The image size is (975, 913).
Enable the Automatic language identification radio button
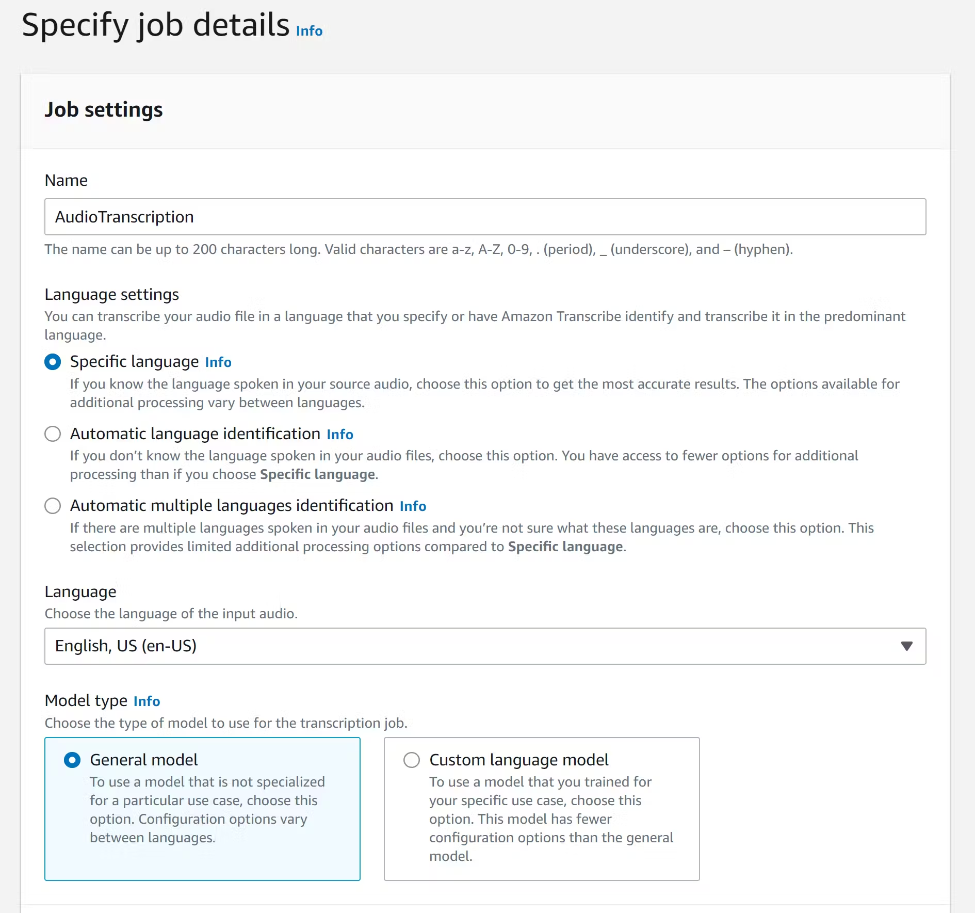[x=53, y=434]
